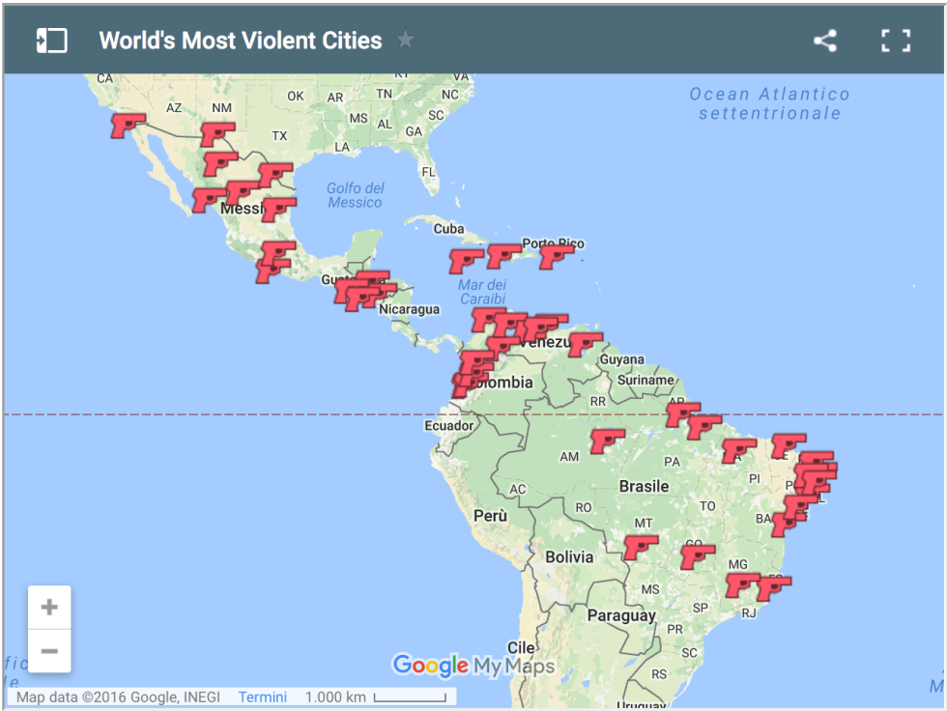Click the gun marker beside MT label
Viewport: 947px width, 711px height.
point(640,547)
